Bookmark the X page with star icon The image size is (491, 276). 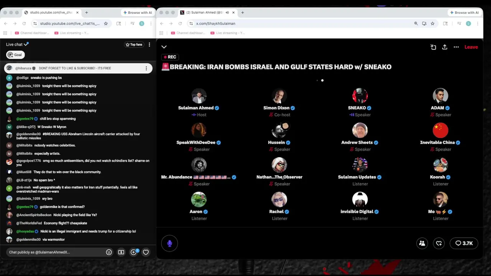pyautogui.click(x=433, y=23)
